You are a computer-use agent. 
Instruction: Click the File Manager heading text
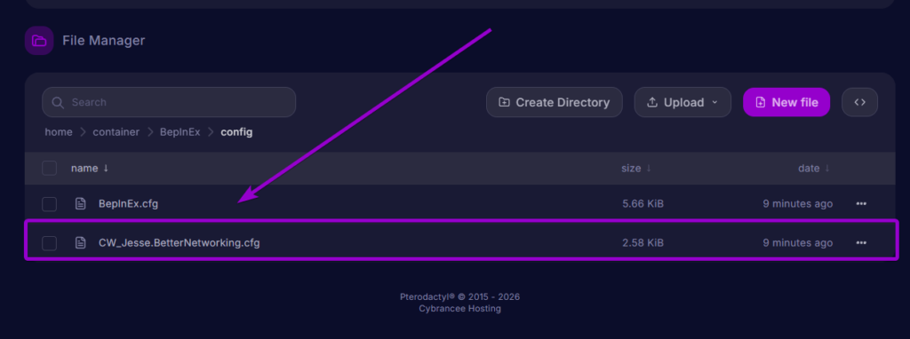click(x=104, y=41)
